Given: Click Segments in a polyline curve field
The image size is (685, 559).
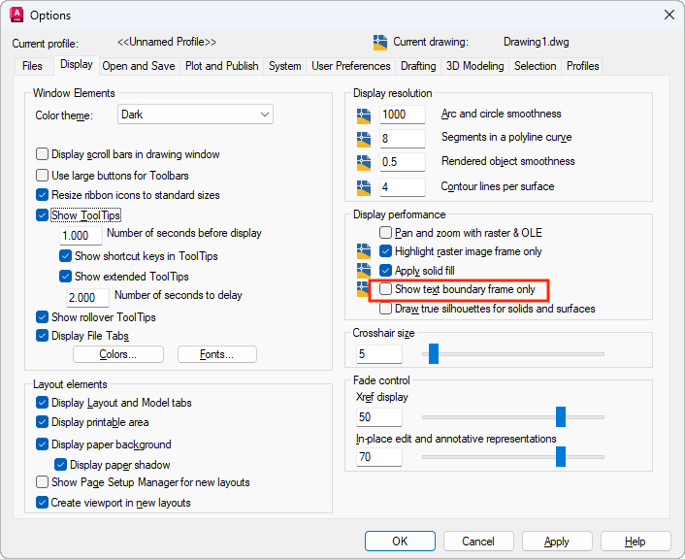Looking at the screenshot, I should tap(402, 139).
